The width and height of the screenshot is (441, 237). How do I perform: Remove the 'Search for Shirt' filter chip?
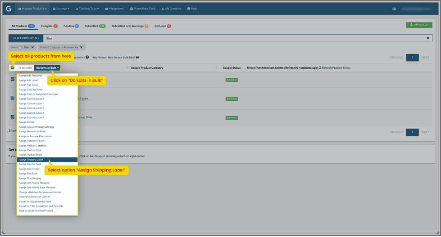click(x=32, y=48)
